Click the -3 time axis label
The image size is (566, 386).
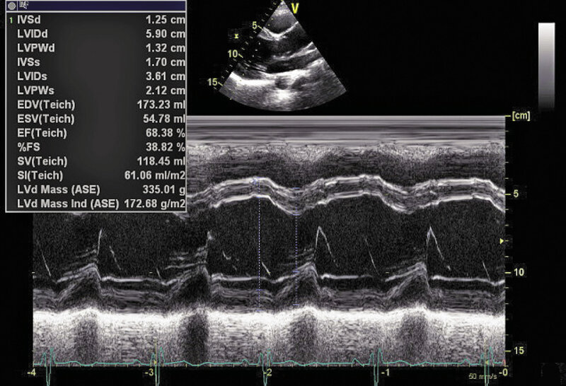point(150,373)
